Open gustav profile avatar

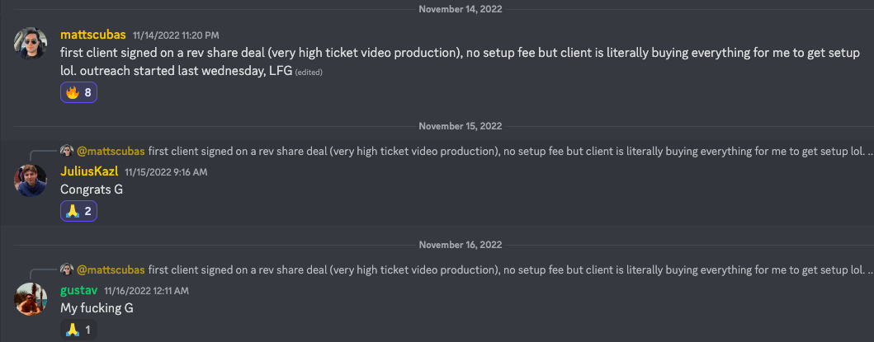[x=30, y=299]
